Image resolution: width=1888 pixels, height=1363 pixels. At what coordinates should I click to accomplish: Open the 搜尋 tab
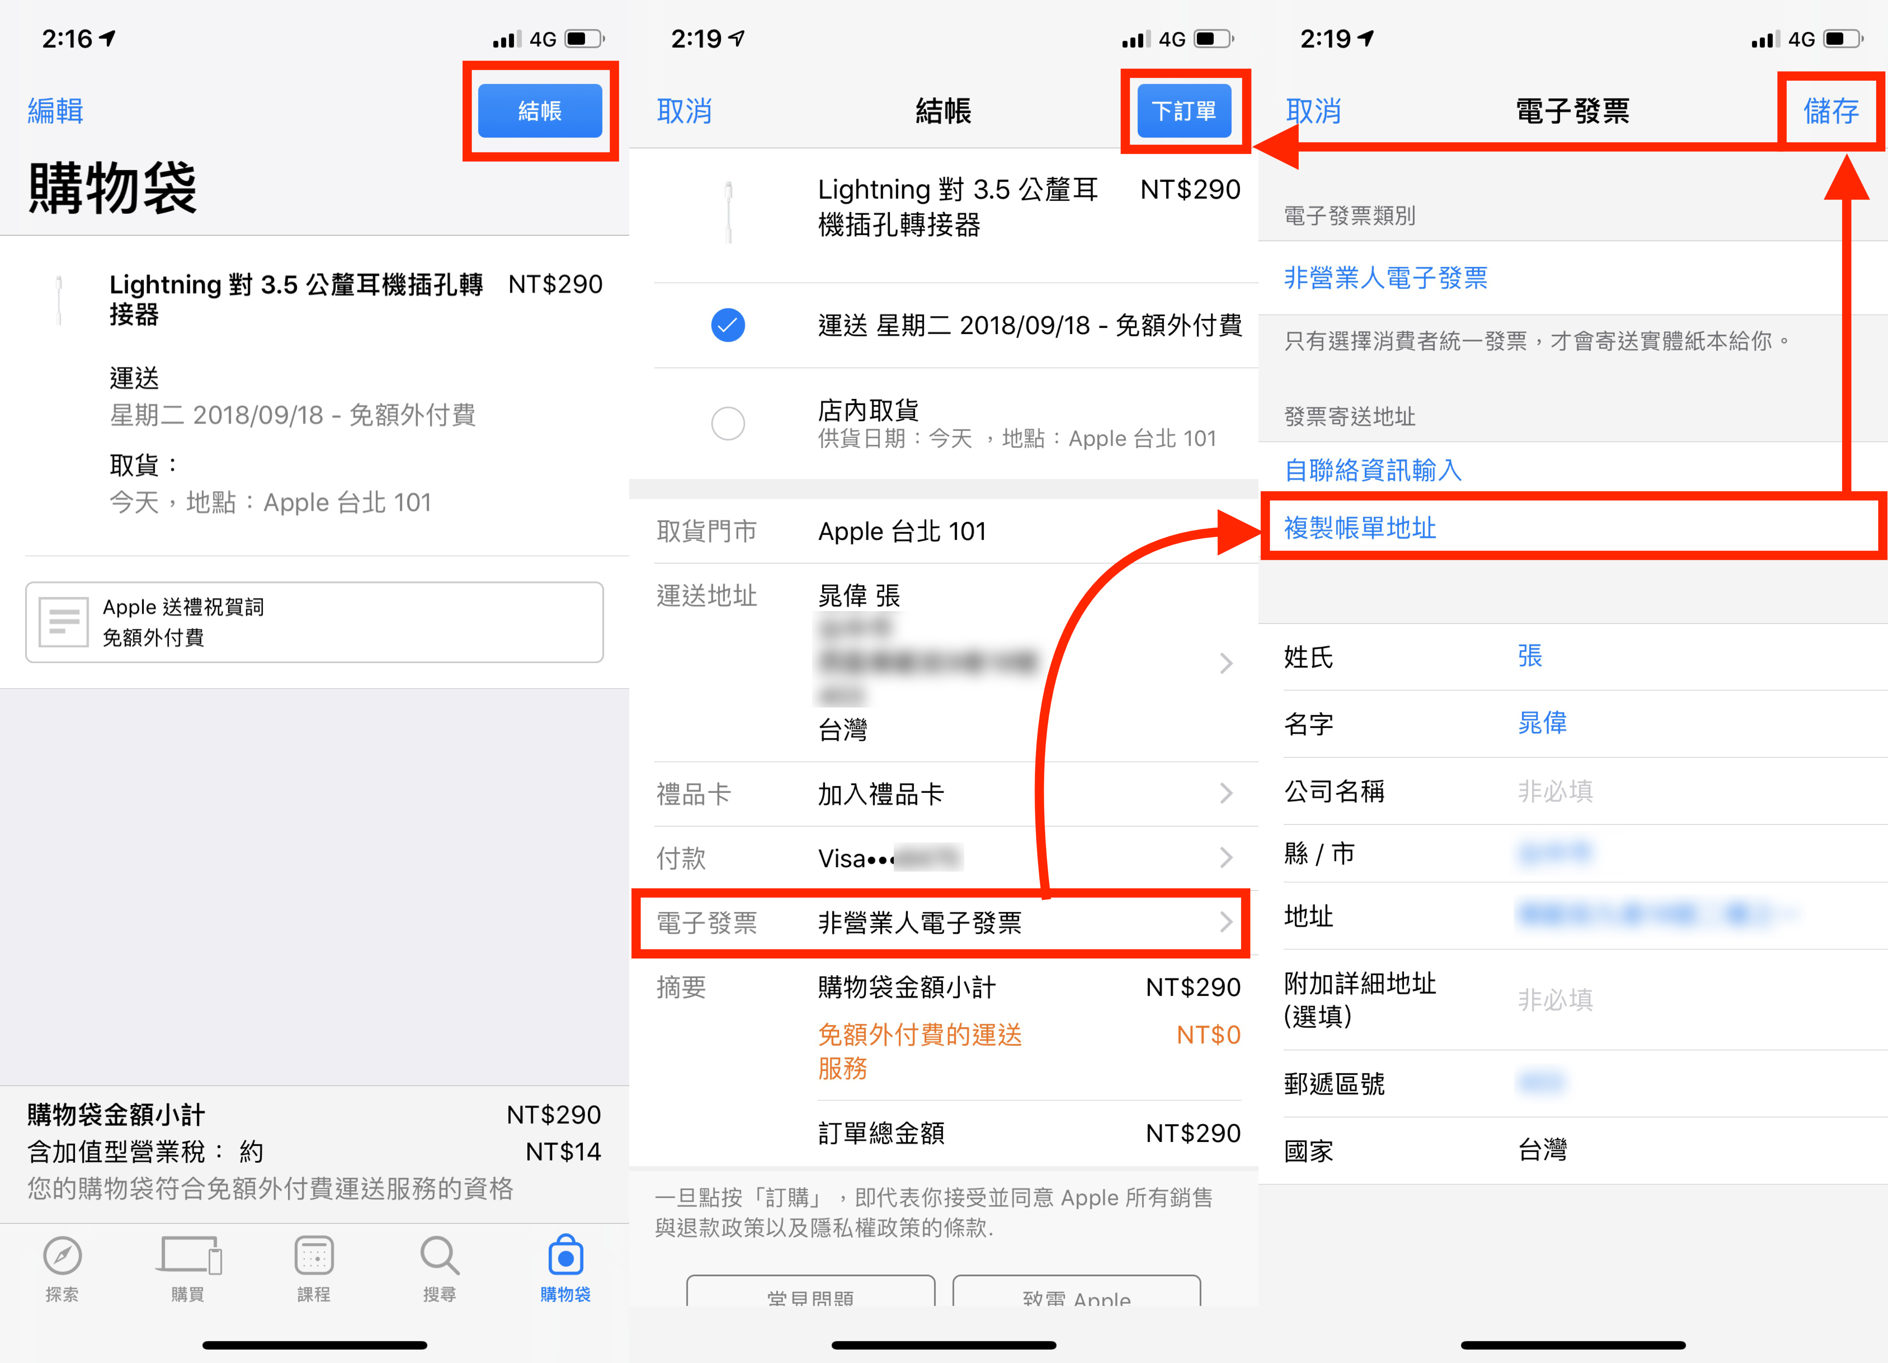coord(440,1270)
